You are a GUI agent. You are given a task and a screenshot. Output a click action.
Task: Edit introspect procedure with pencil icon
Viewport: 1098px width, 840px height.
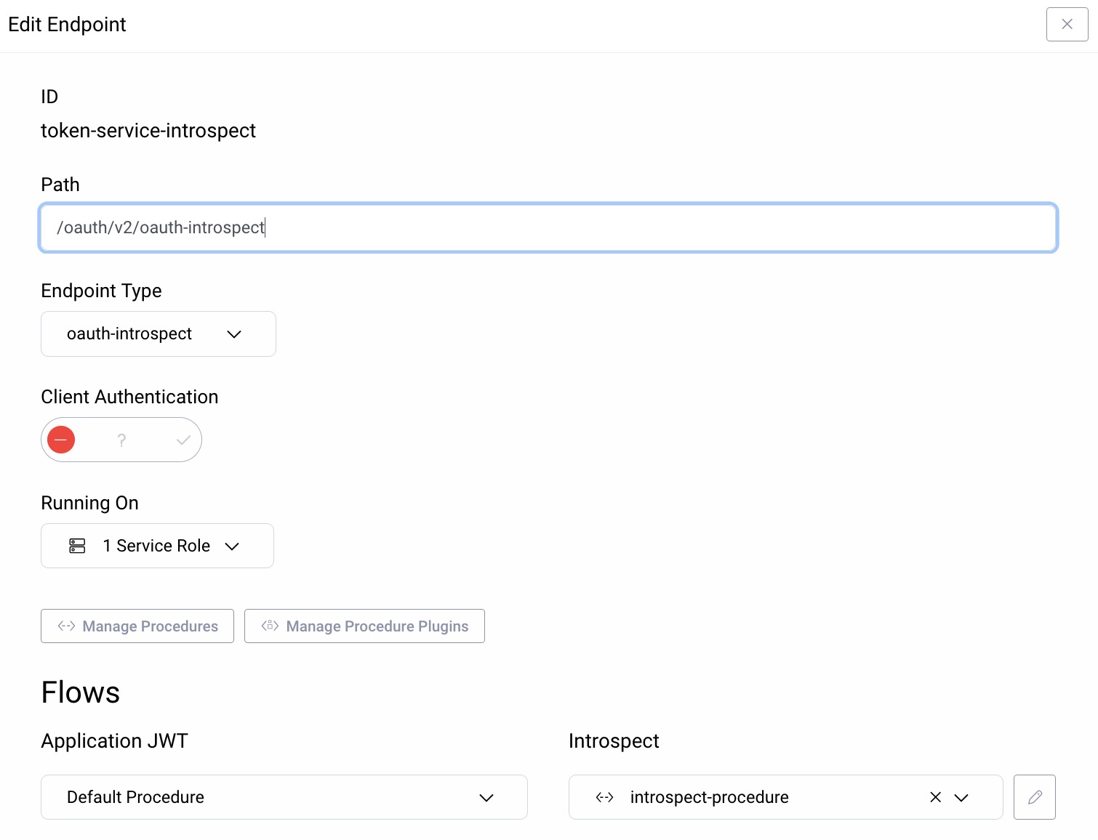pyautogui.click(x=1034, y=797)
